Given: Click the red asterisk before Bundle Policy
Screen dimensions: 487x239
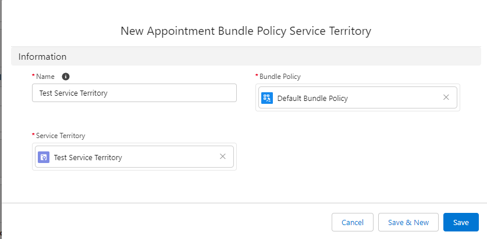Looking at the screenshot, I should tap(257, 75).
